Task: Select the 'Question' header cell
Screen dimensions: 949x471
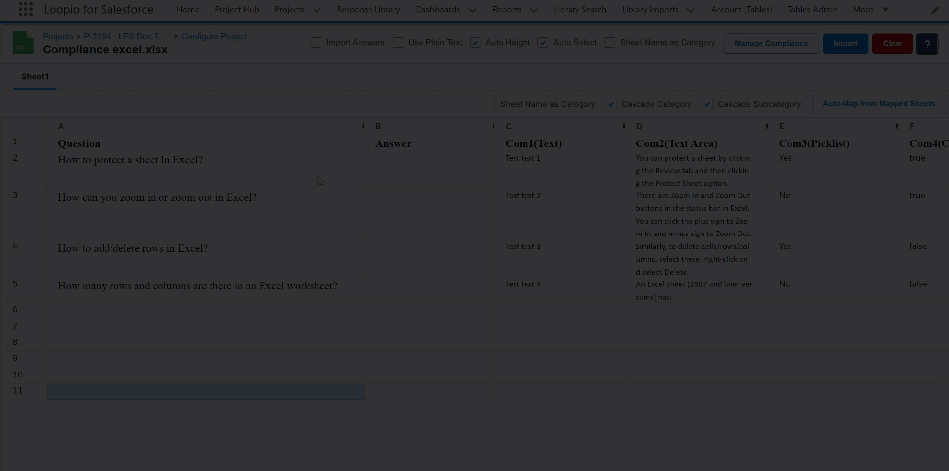Action: tap(206, 143)
